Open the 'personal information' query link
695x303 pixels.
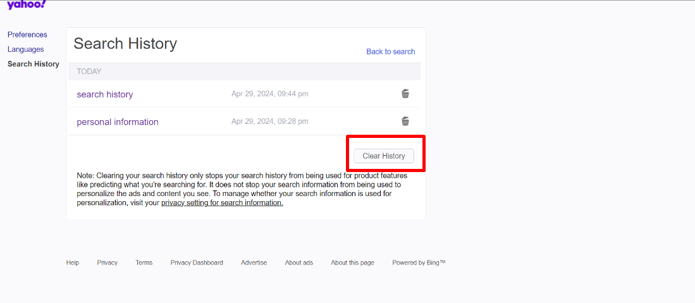point(118,122)
